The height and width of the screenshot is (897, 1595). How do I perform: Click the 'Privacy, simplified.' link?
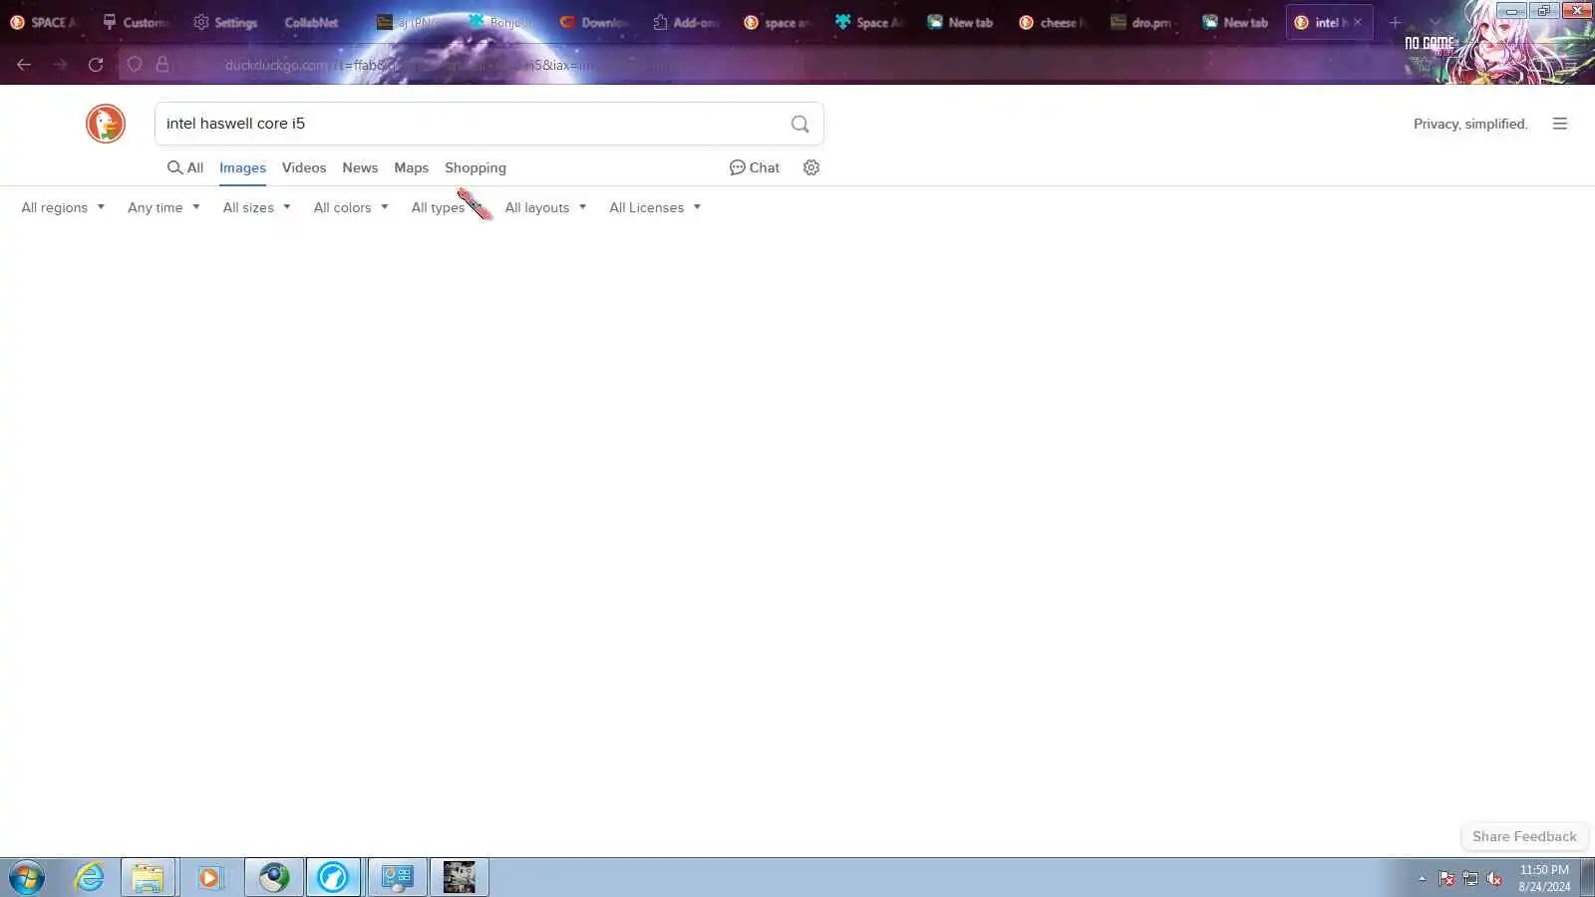(x=1470, y=124)
